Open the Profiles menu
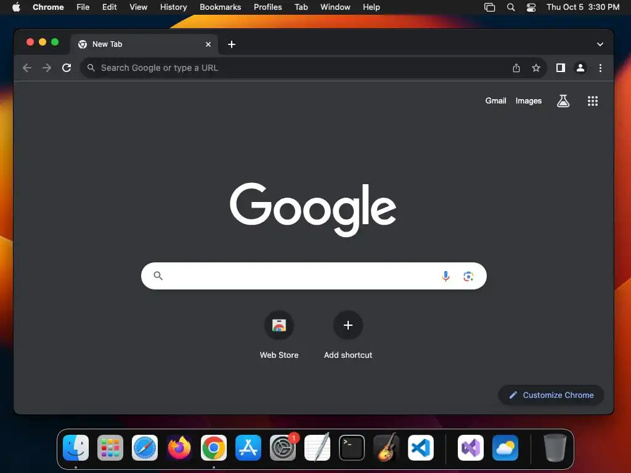Viewport: 631px width, 473px height. tap(267, 7)
